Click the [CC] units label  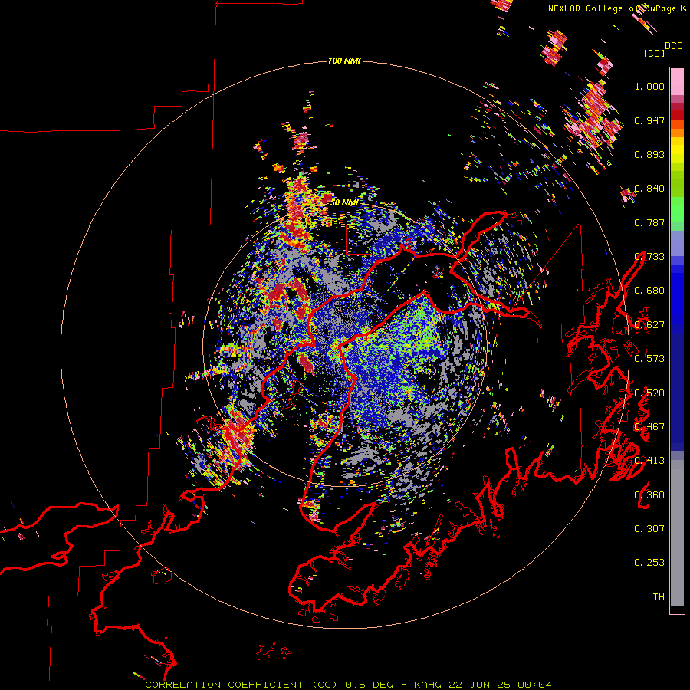(x=654, y=53)
